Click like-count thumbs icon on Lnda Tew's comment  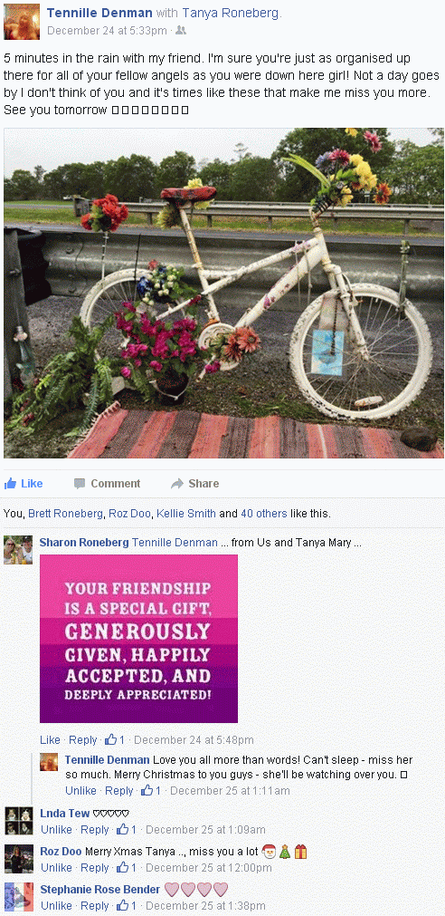coord(122,829)
